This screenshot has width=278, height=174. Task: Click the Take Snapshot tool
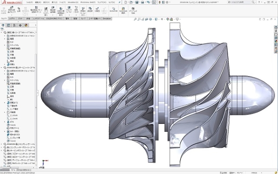click(133, 11)
